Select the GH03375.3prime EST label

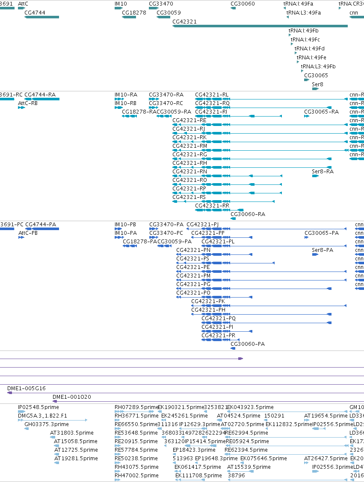(47, 424)
